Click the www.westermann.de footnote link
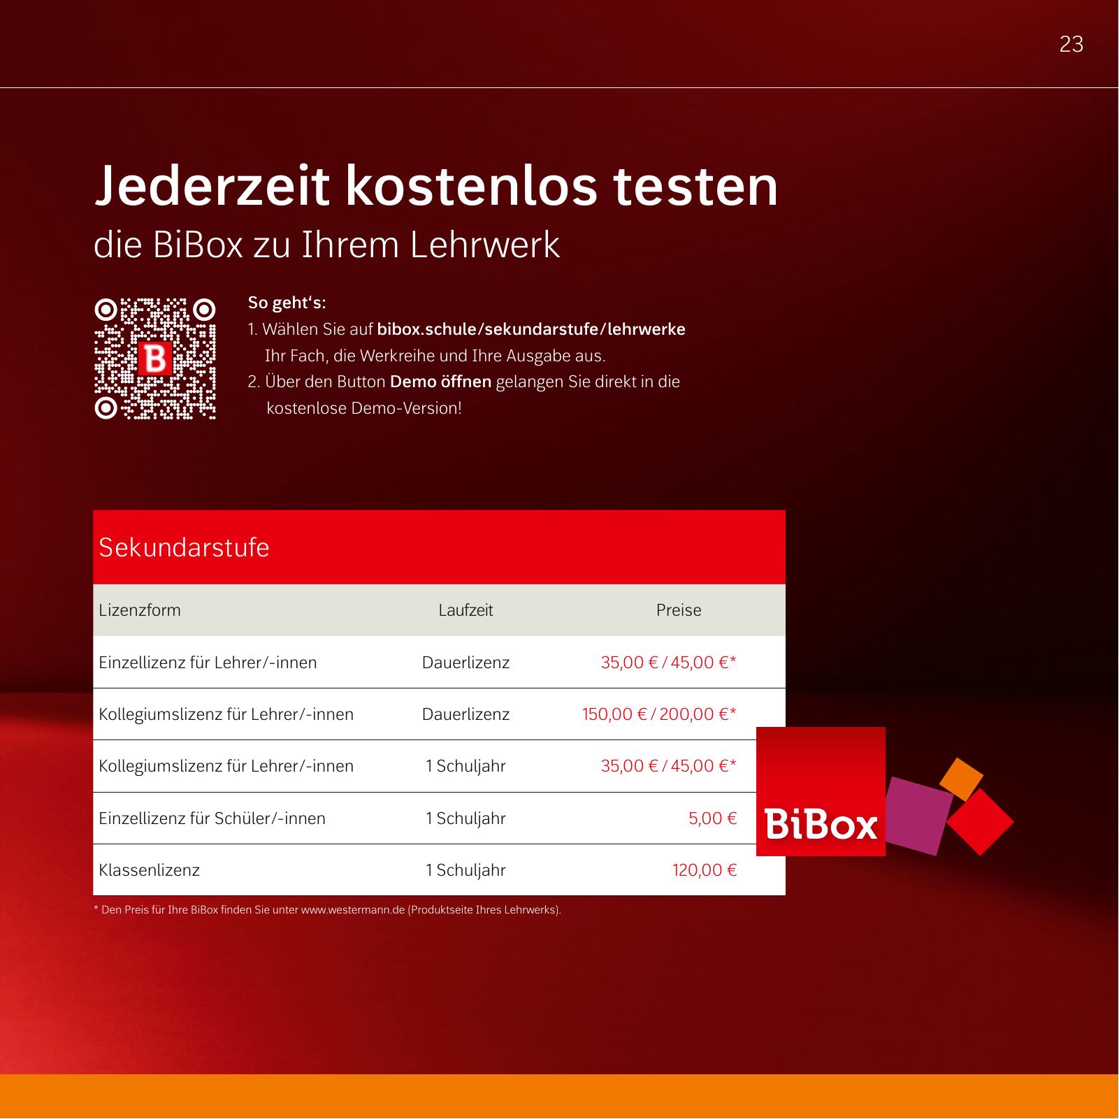Screen dimensions: 1119x1119 [353, 910]
